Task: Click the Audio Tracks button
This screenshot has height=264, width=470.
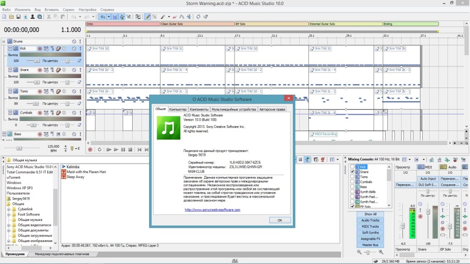Action: (370, 220)
